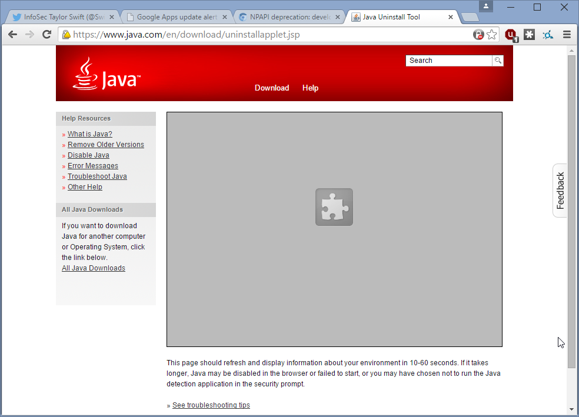Click the address bar URL
This screenshot has width=579, height=417.
(186, 35)
